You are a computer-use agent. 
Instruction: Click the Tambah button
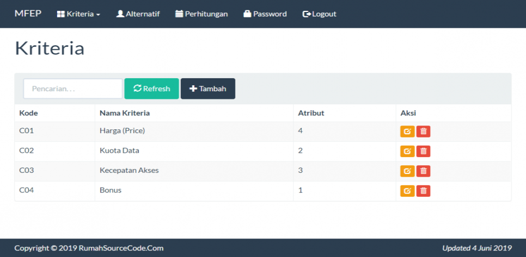(207, 89)
